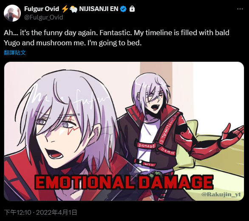Click the 翻譯貼文 translate post link

(x=15, y=52)
